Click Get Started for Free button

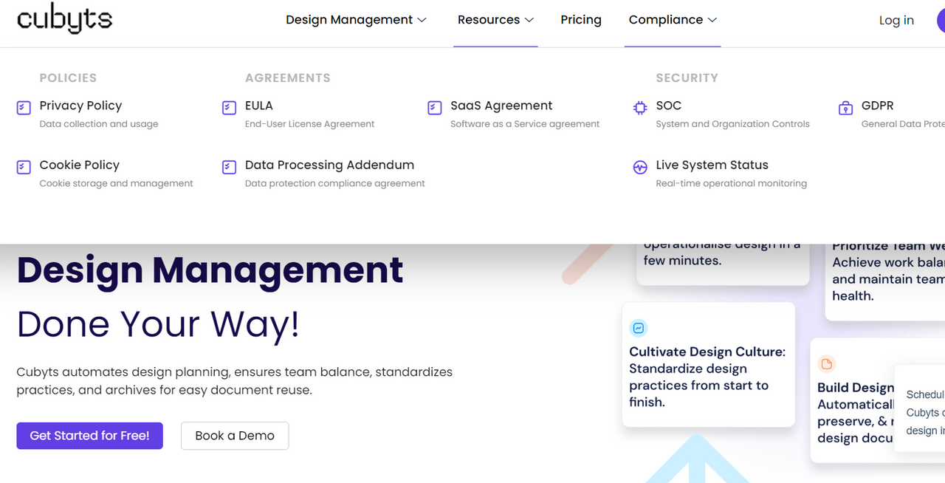tap(89, 436)
